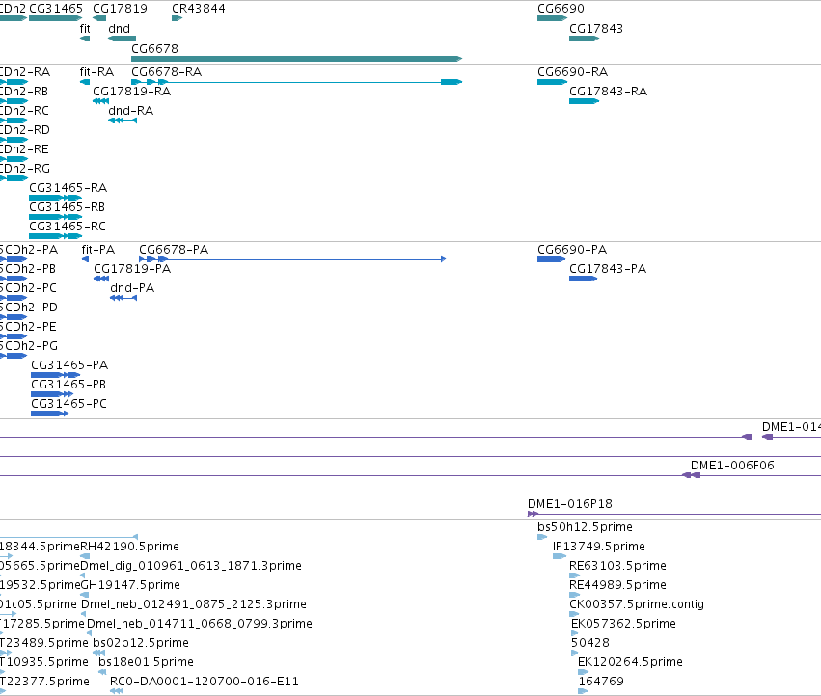Select the CG17819 gene label

click(x=120, y=9)
